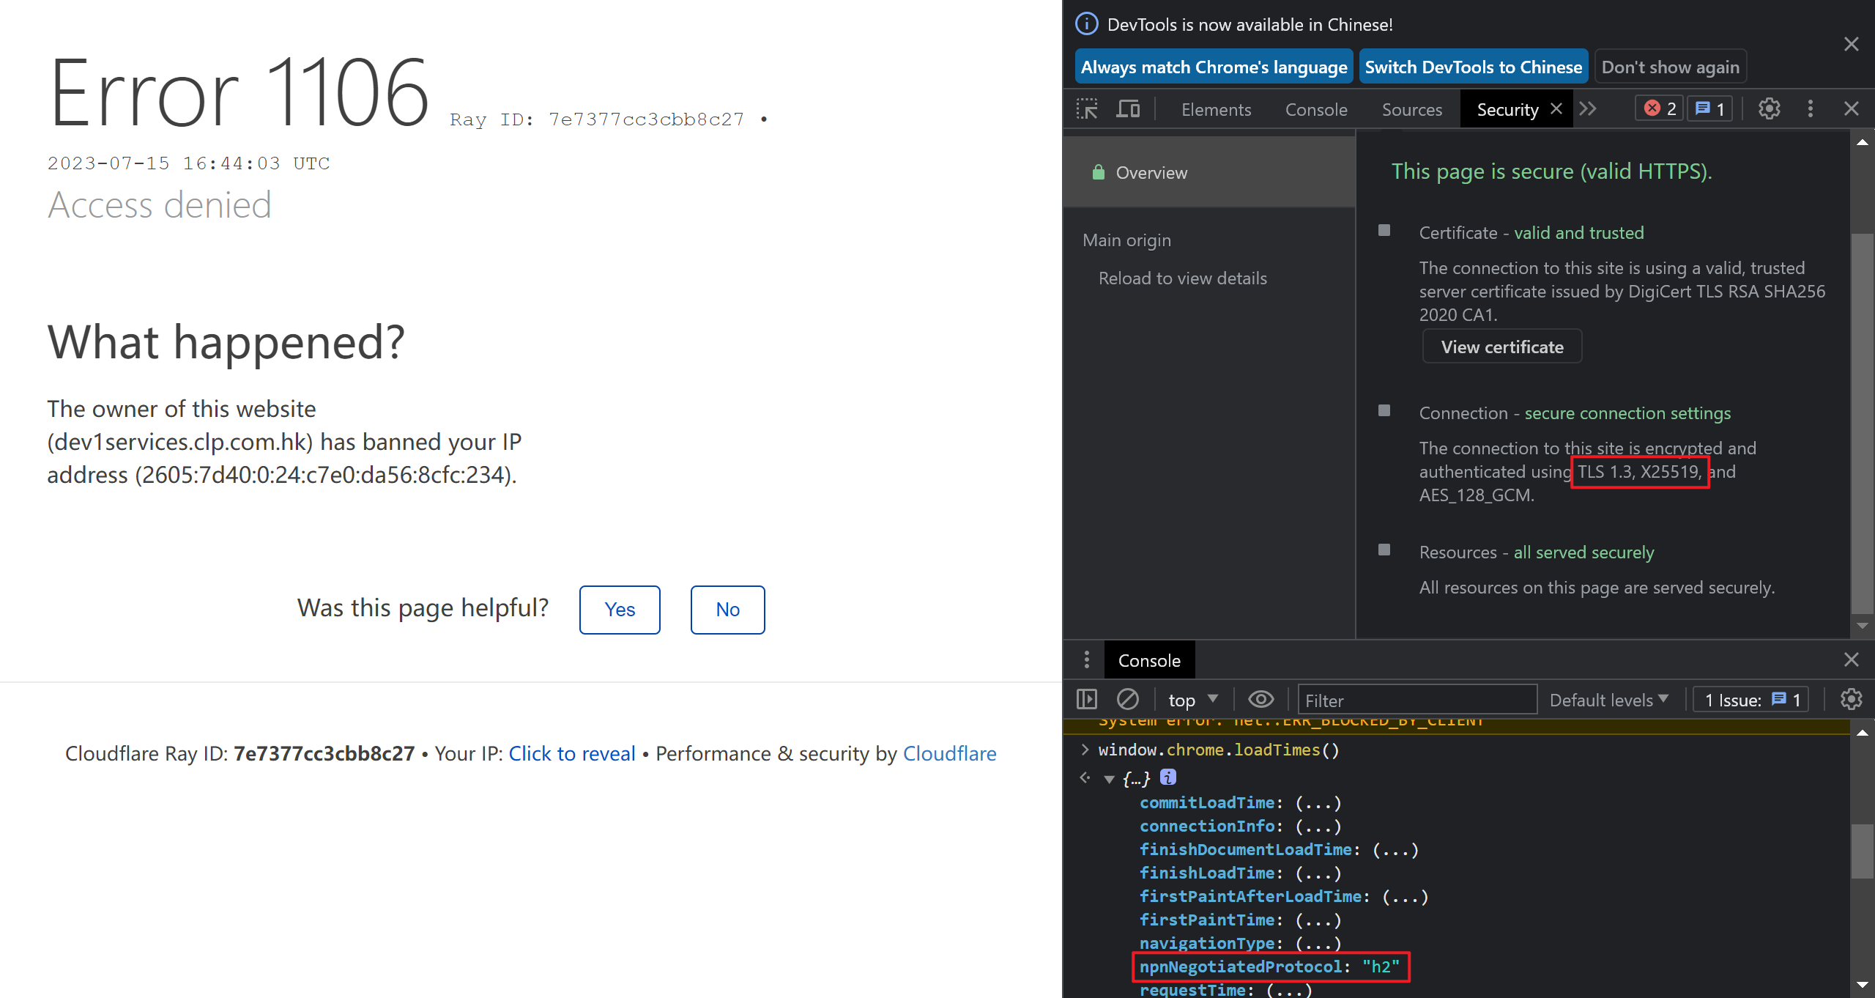
Task: Switch to the Console tab in DevTools
Action: (1316, 109)
